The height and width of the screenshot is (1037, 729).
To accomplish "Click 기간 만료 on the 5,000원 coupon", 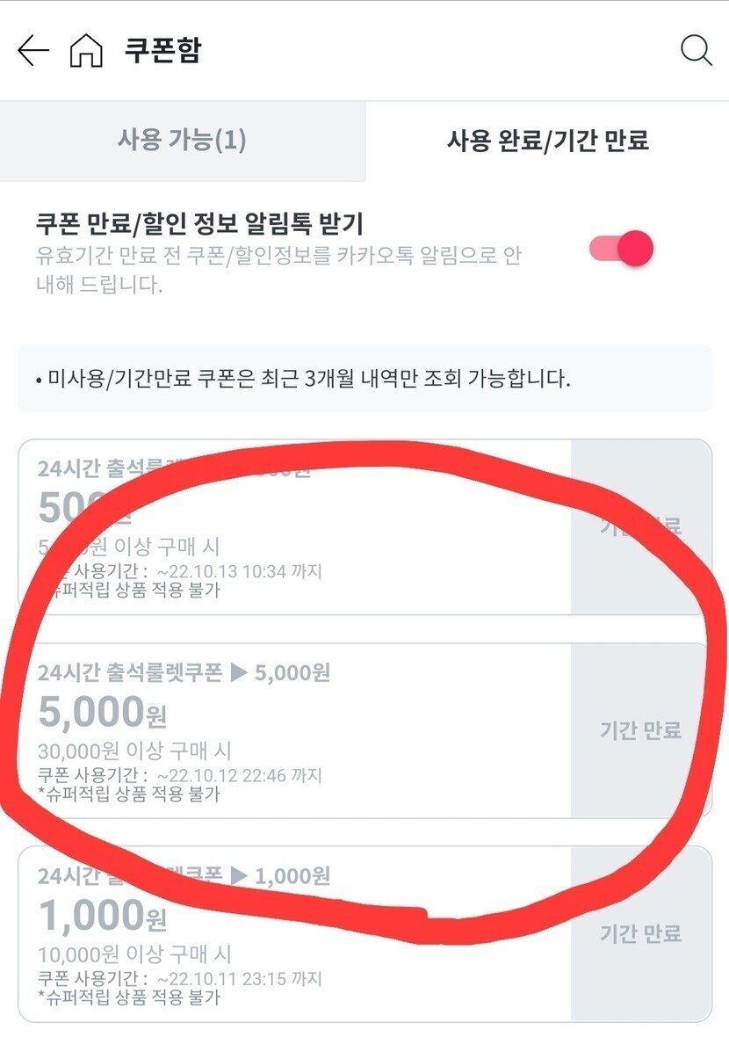I will click(x=640, y=730).
